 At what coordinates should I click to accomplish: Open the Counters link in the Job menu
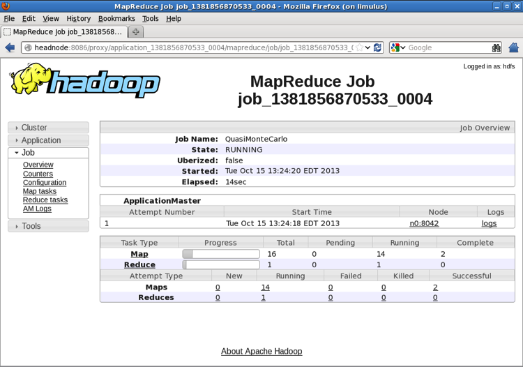click(x=38, y=174)
